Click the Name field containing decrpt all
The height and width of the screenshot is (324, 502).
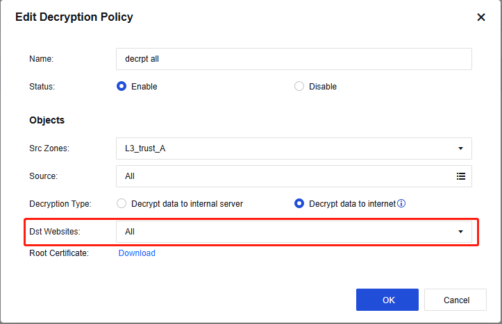coord(294,59)
